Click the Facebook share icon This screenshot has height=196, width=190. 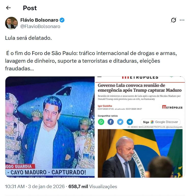coord(111,122)
